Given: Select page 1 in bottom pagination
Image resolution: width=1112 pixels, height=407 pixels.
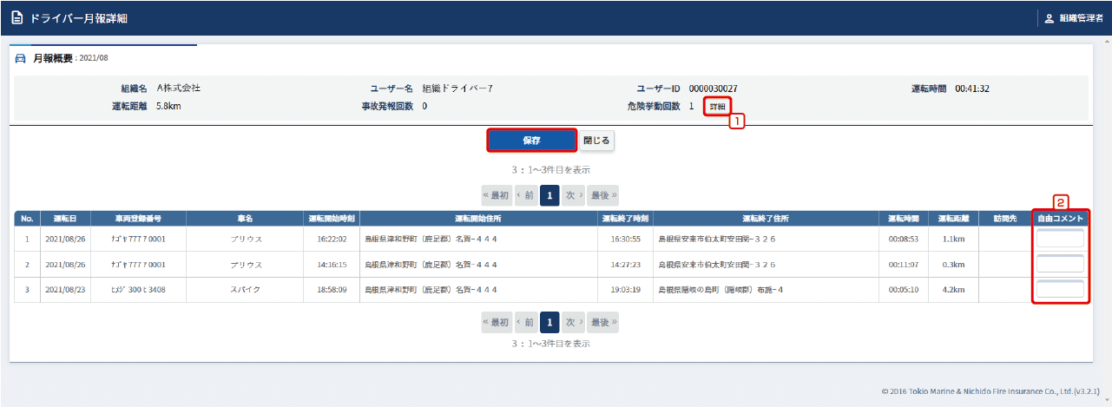Looking at the screenshot, I should pos(549,323).
